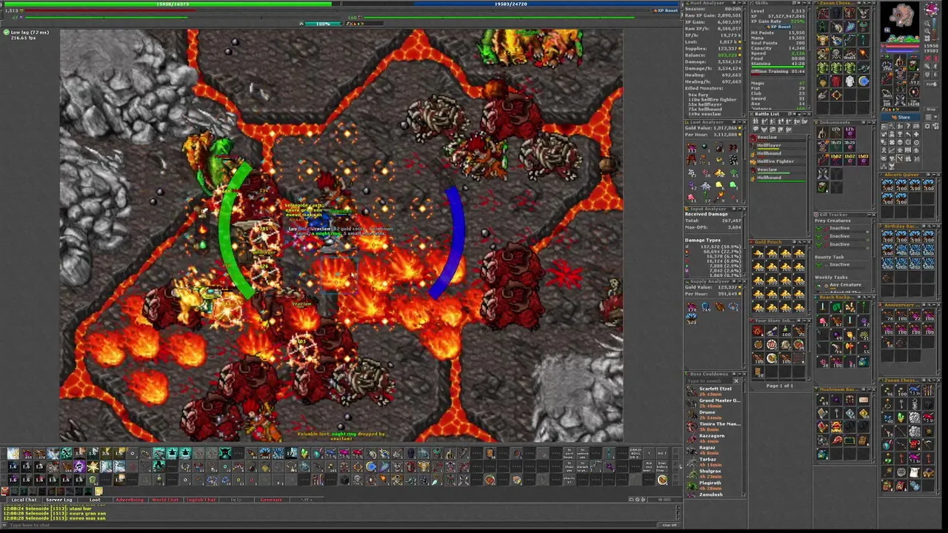Click the white robe in top Zaoan Chess container

(849, 81)
